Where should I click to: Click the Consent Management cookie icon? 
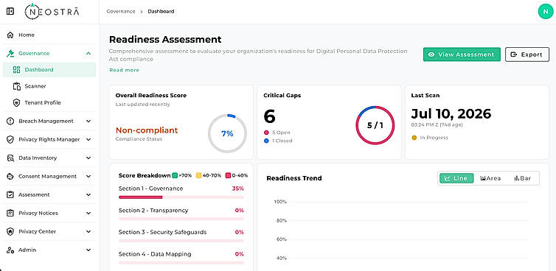(10, 177)
